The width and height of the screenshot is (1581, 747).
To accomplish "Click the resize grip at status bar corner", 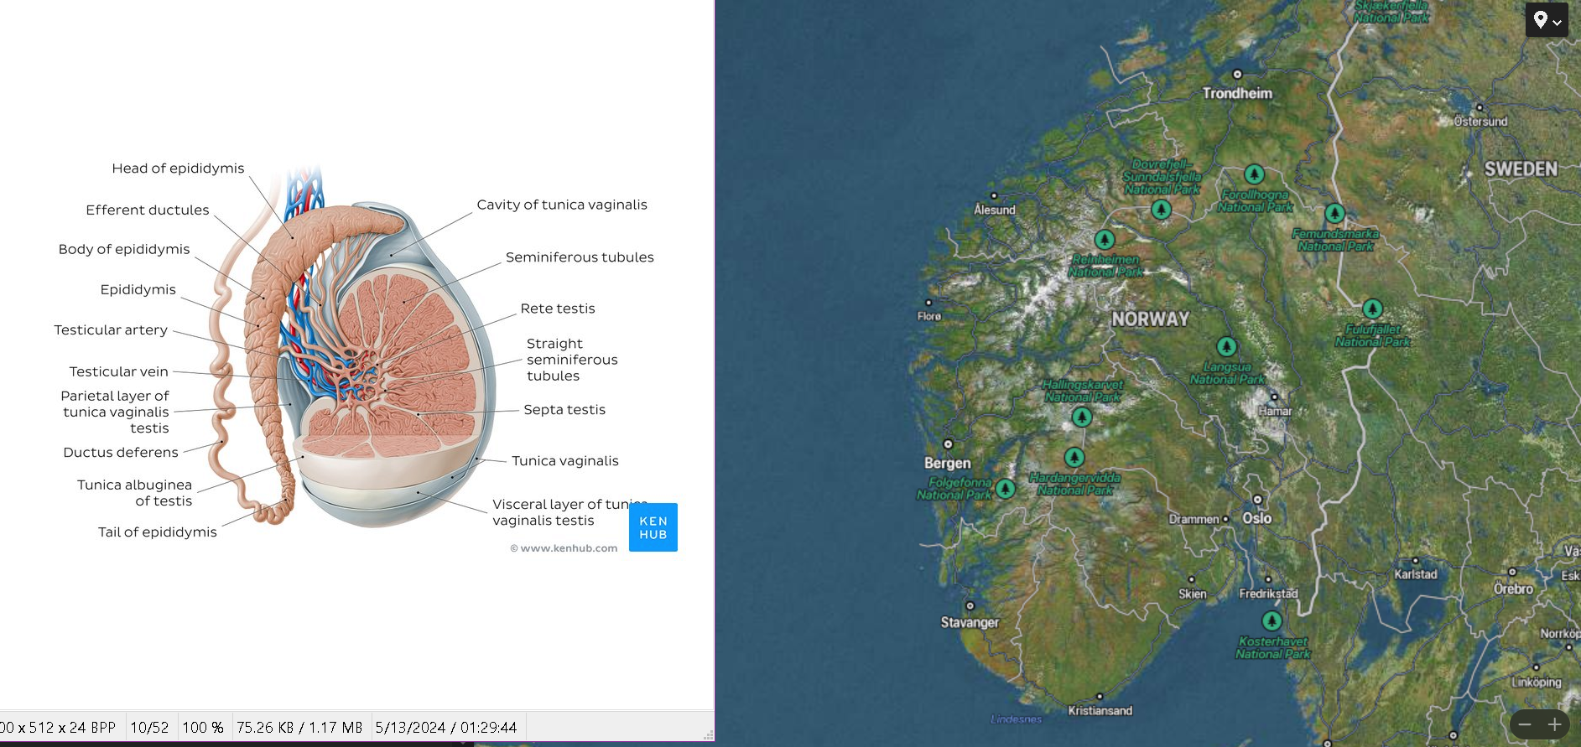I will point(709,734).
